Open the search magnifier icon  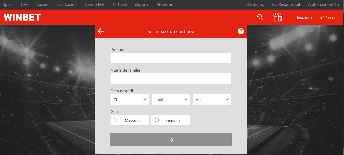coord(260,17)
